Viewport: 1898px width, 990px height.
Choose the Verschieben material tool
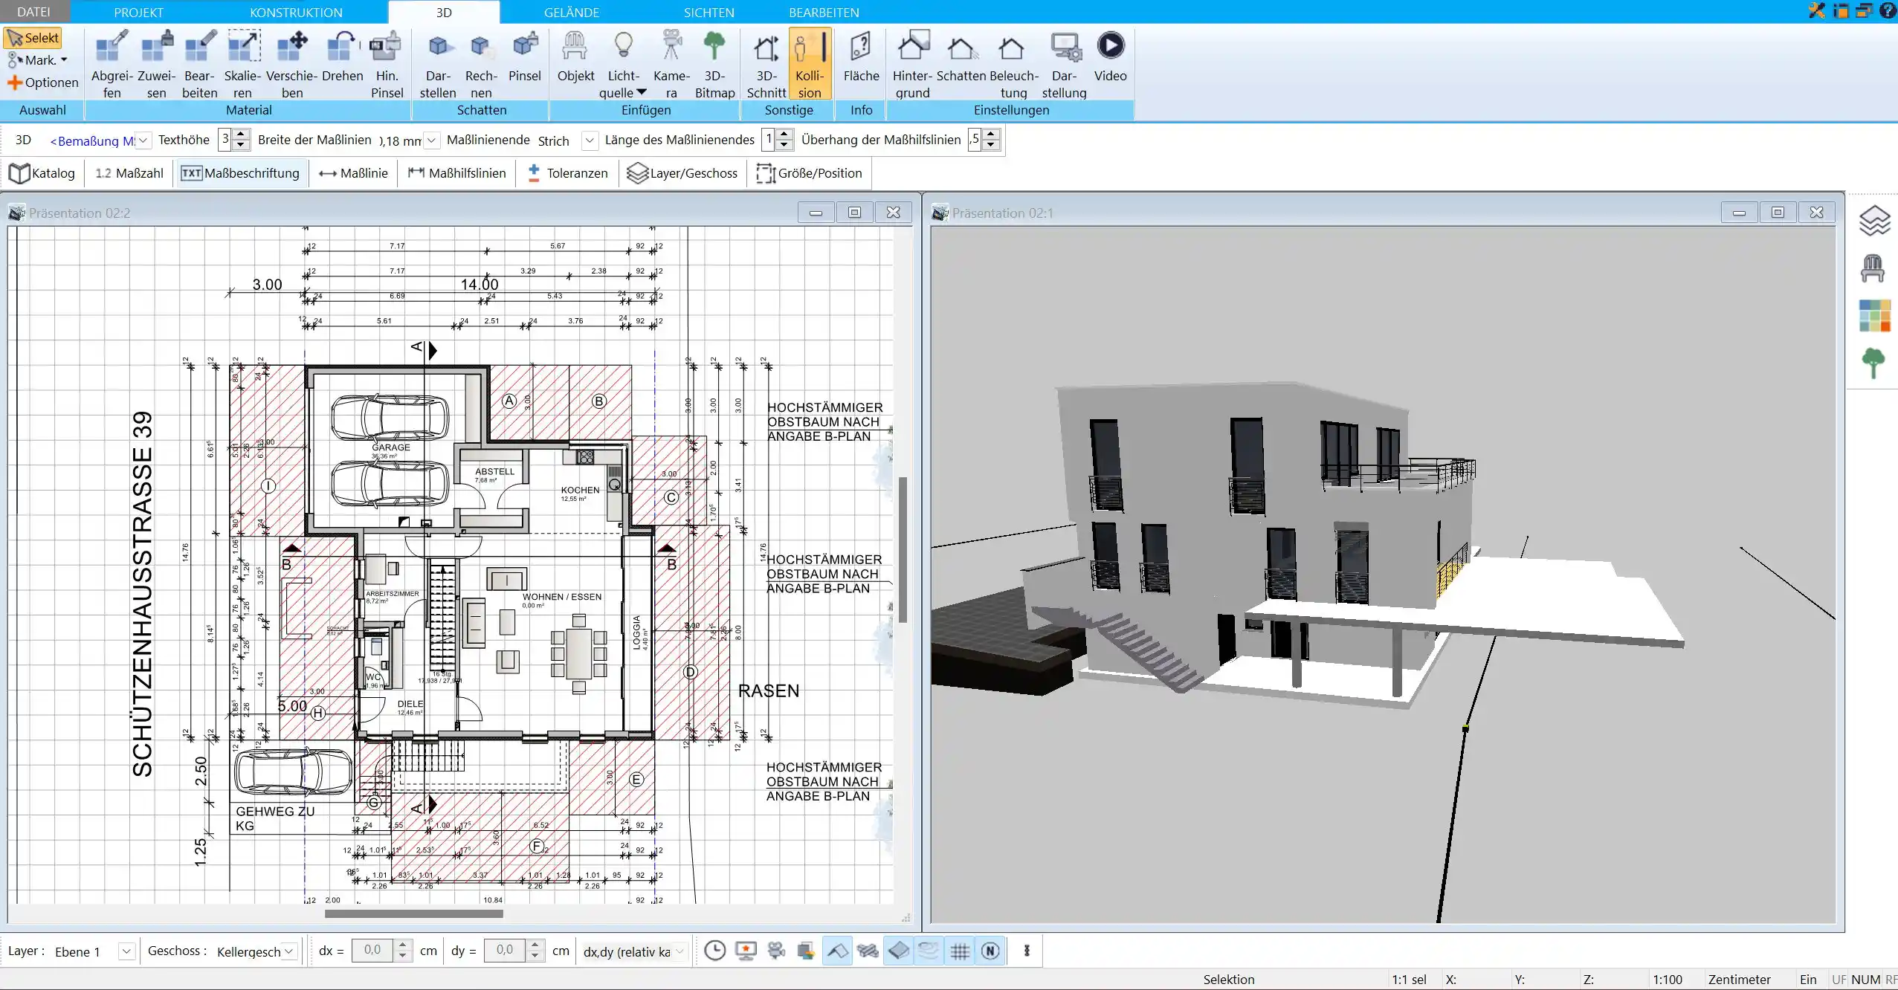292,65
